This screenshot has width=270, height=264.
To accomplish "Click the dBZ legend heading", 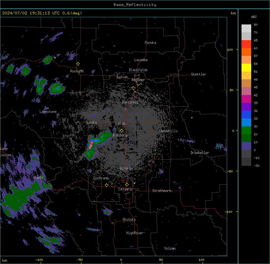I will coord(254,17).
